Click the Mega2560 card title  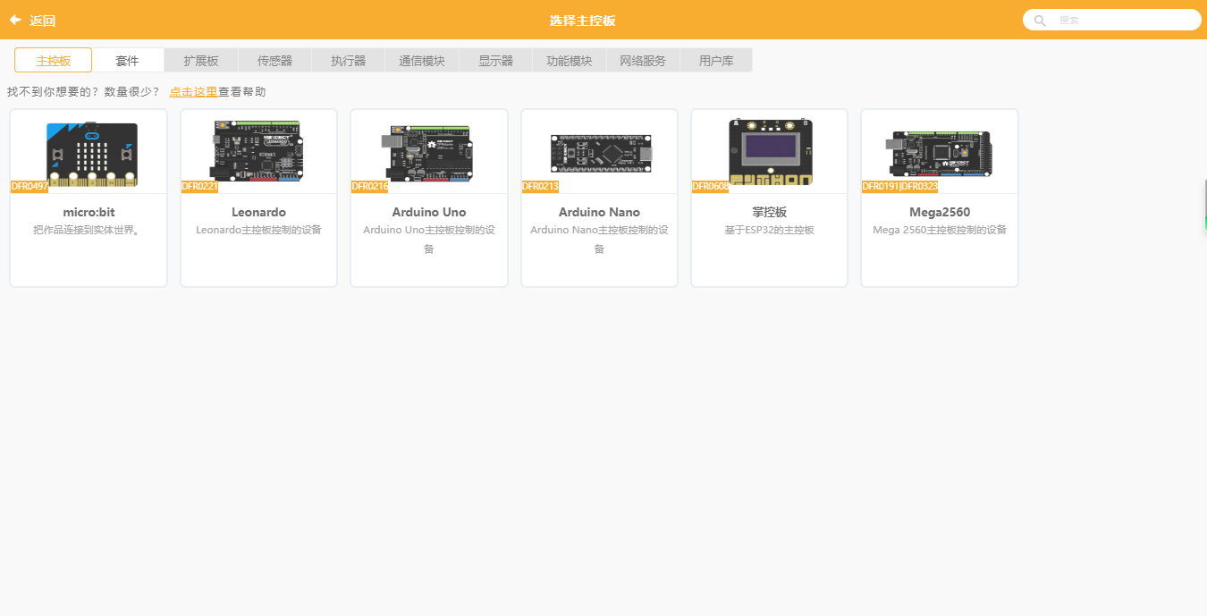click(940, 212)
